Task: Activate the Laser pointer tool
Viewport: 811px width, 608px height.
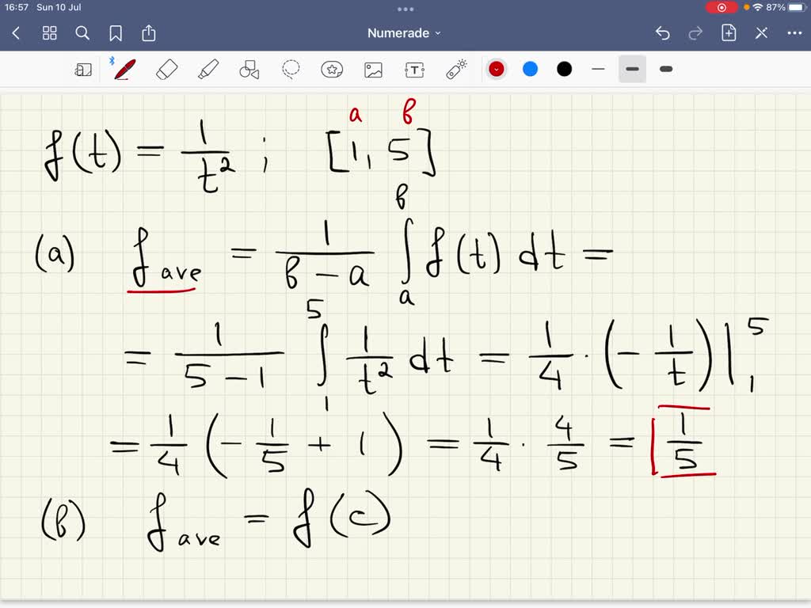Action: [x=455, y=69]
